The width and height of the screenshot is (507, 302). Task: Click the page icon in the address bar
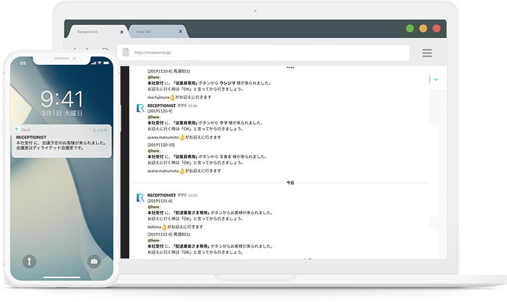(x=126, y=52)
